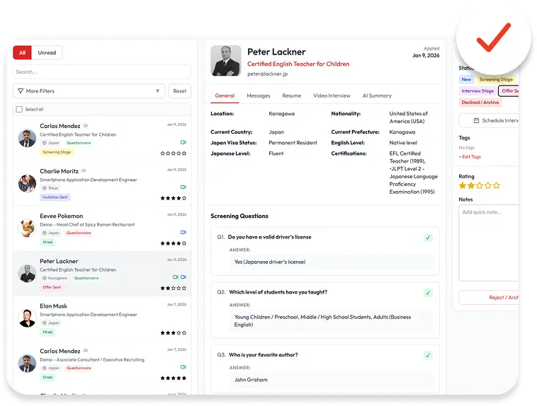The height and width of the screenshot is (406, 537).
Task: Expand the More Filters dropdown
Action: (x=89, y=91)
